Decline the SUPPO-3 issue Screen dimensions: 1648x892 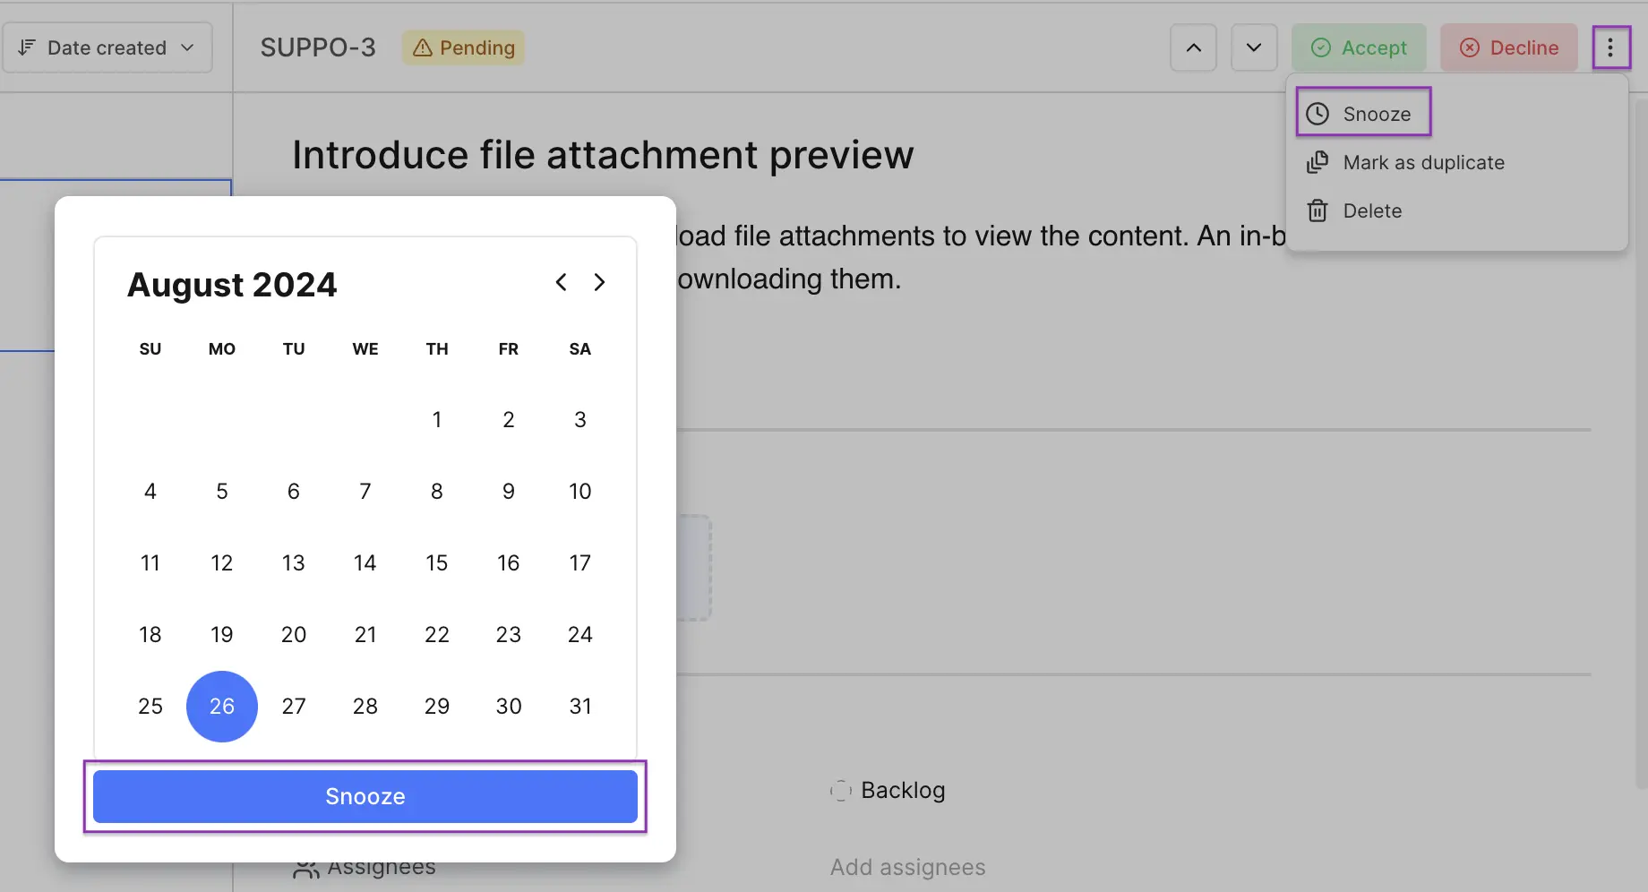point(1509,47)
